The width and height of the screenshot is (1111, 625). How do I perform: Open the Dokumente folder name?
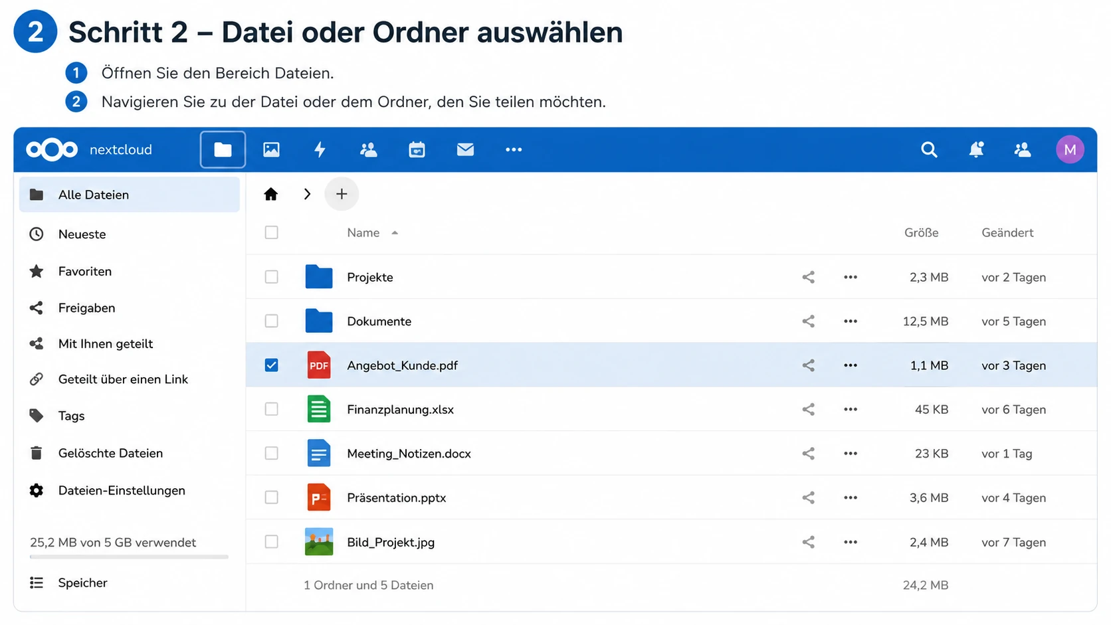click(x=379, y=321)
